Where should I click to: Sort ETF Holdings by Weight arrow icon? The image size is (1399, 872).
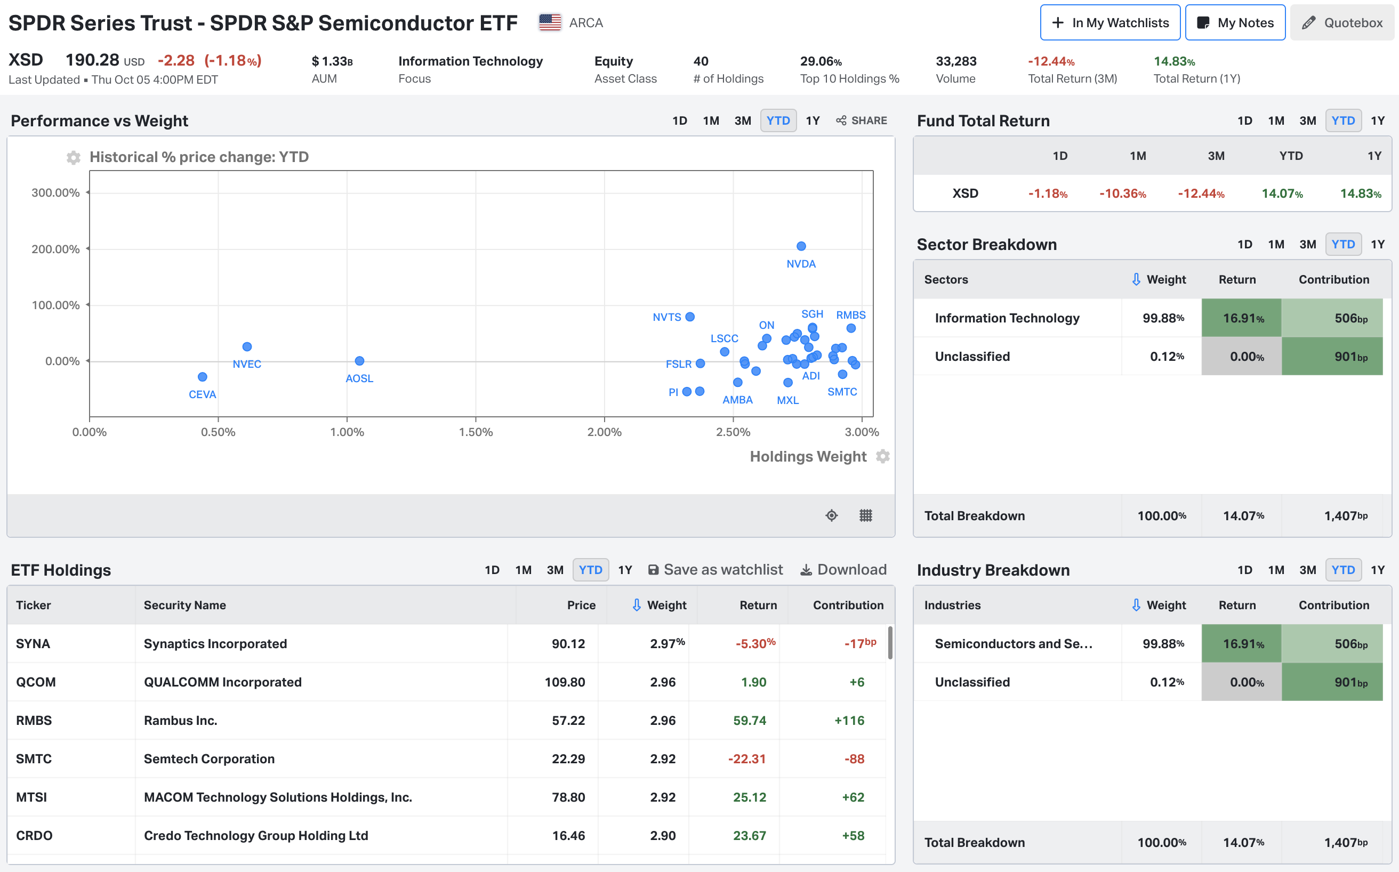tap(637, 605)
